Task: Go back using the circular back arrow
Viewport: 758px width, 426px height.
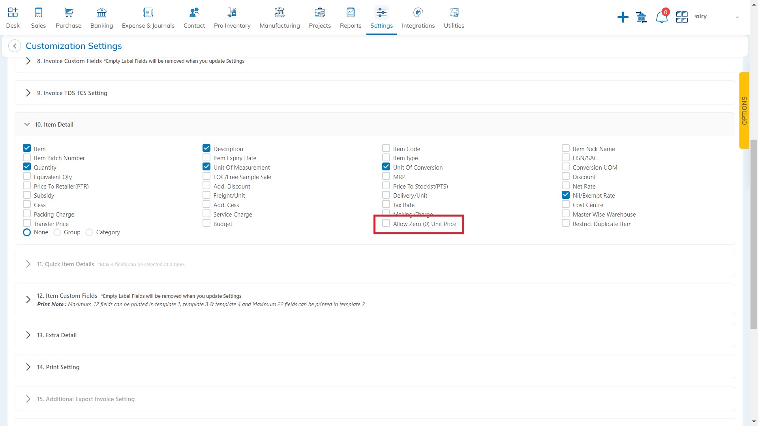Action: click(15, 46)
